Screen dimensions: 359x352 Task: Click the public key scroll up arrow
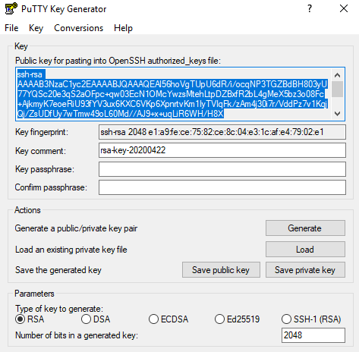click(337, 75)
